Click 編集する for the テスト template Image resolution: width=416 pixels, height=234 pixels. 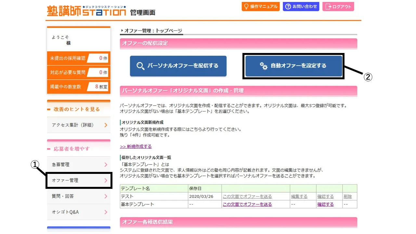pos(299,197)
